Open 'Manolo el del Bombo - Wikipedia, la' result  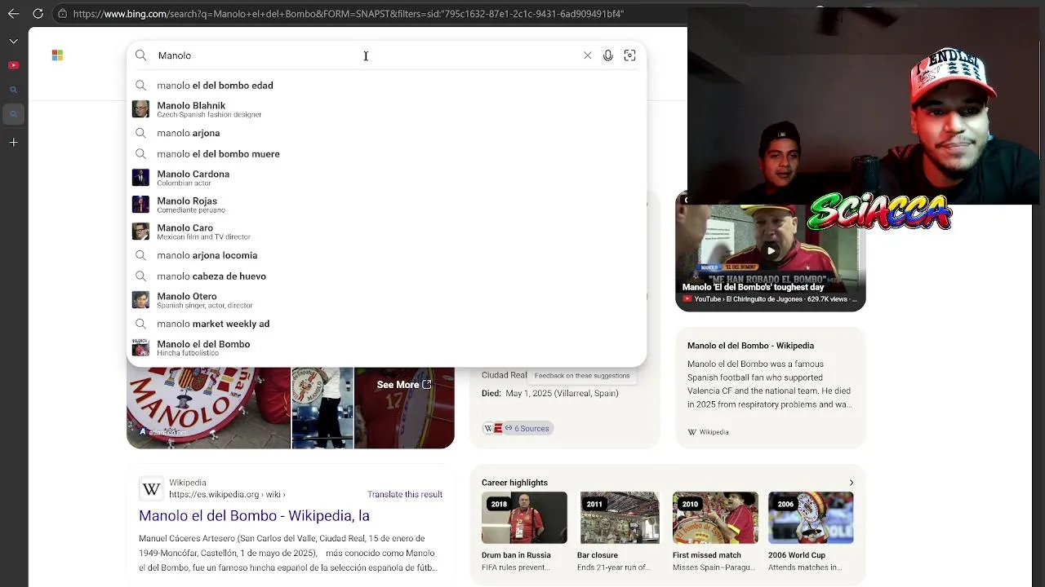point(254,515)
